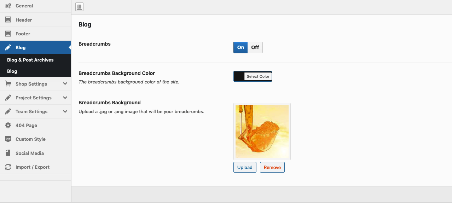Viewport: 452px width, 203px height.
Task: Click the Custom Style CSS icon
Action: (x=8, y=139)
